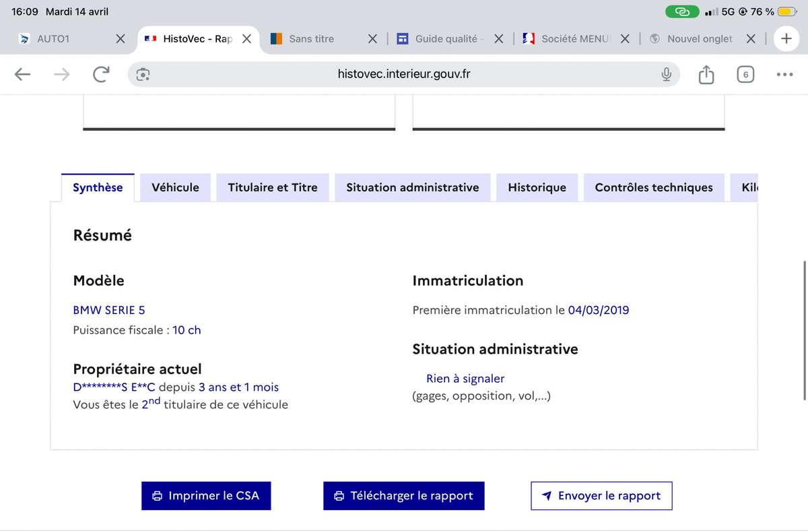Close the Sans titre tab
Image resolution: width=808 pixels, height=531 pixels.
(x=372, y=39)
